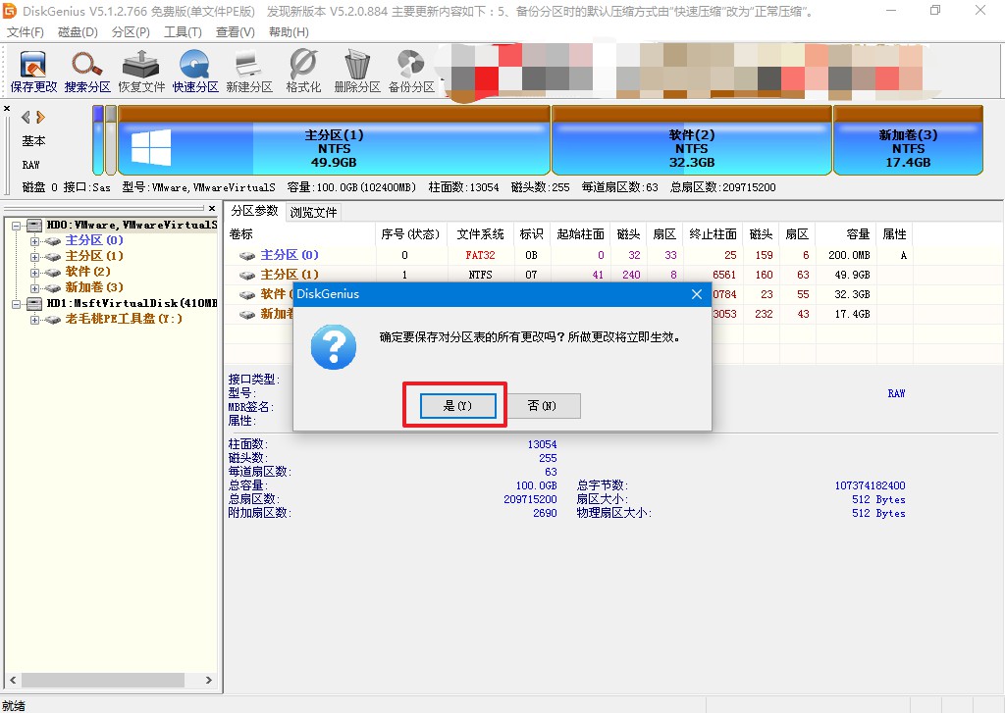Launch the Recover Files (恢复文件) tool
The height and width of the screenshot is (713, 1005).
pos(141,72)
